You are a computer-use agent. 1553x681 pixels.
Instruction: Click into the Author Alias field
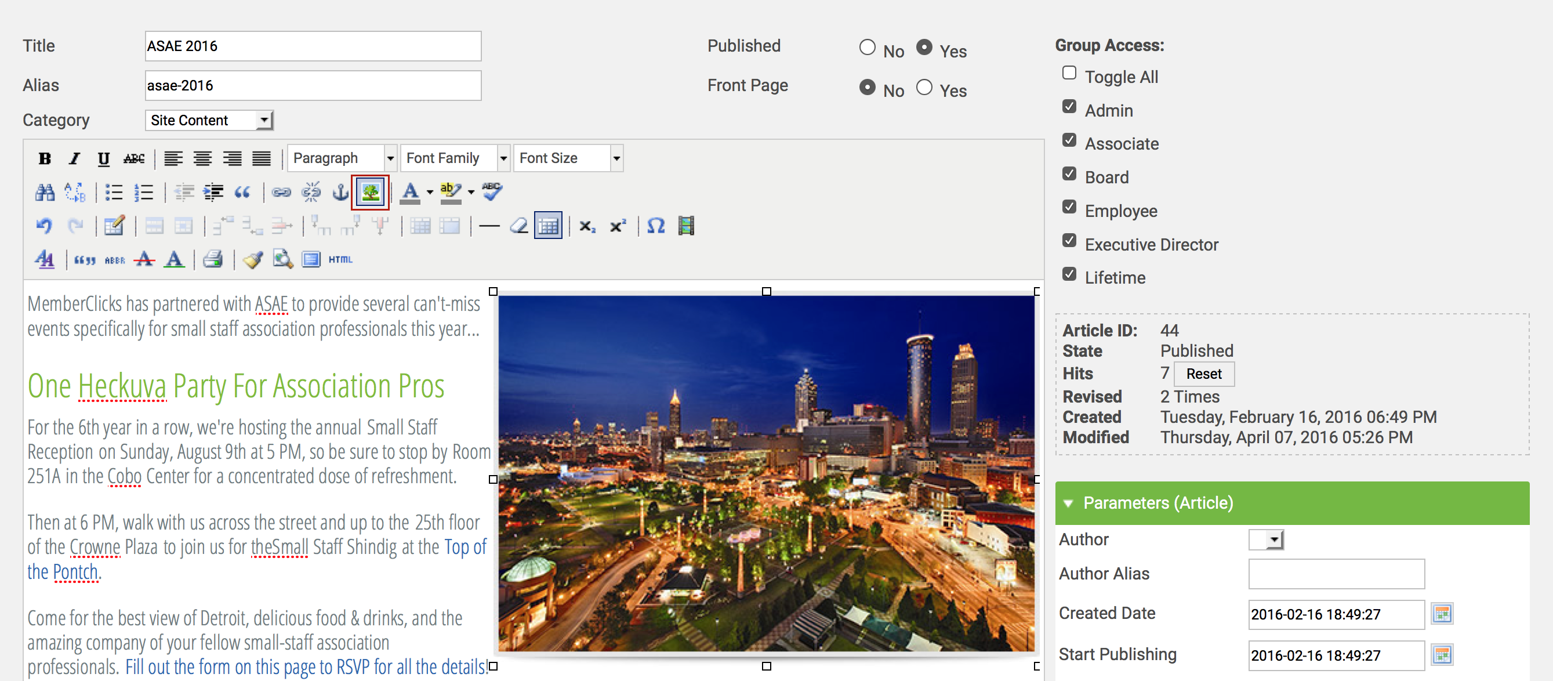1336,574
